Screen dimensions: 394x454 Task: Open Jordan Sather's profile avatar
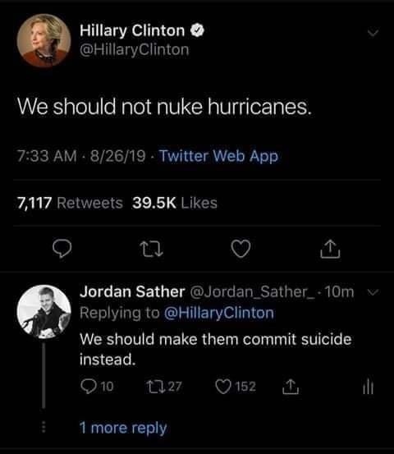(x=44, y=312)
